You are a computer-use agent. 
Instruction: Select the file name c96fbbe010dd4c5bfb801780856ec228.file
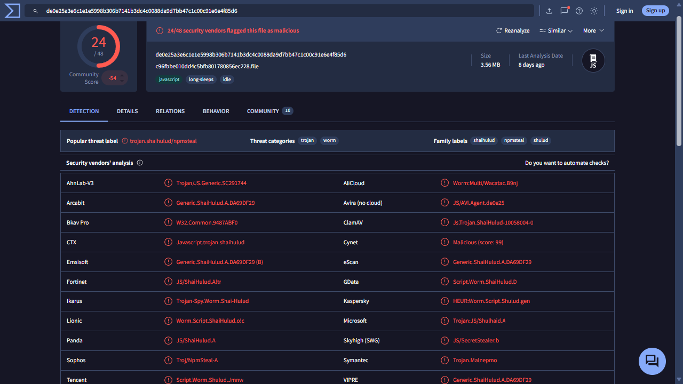tap(207, 66)
